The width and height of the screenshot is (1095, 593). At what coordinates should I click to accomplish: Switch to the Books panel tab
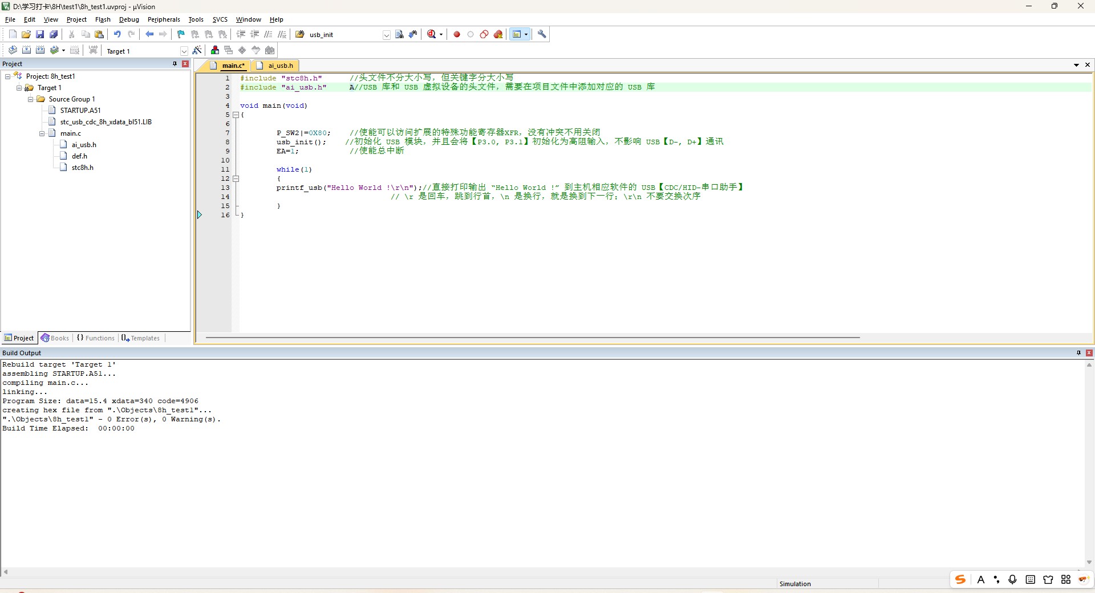tap(55, 338)
